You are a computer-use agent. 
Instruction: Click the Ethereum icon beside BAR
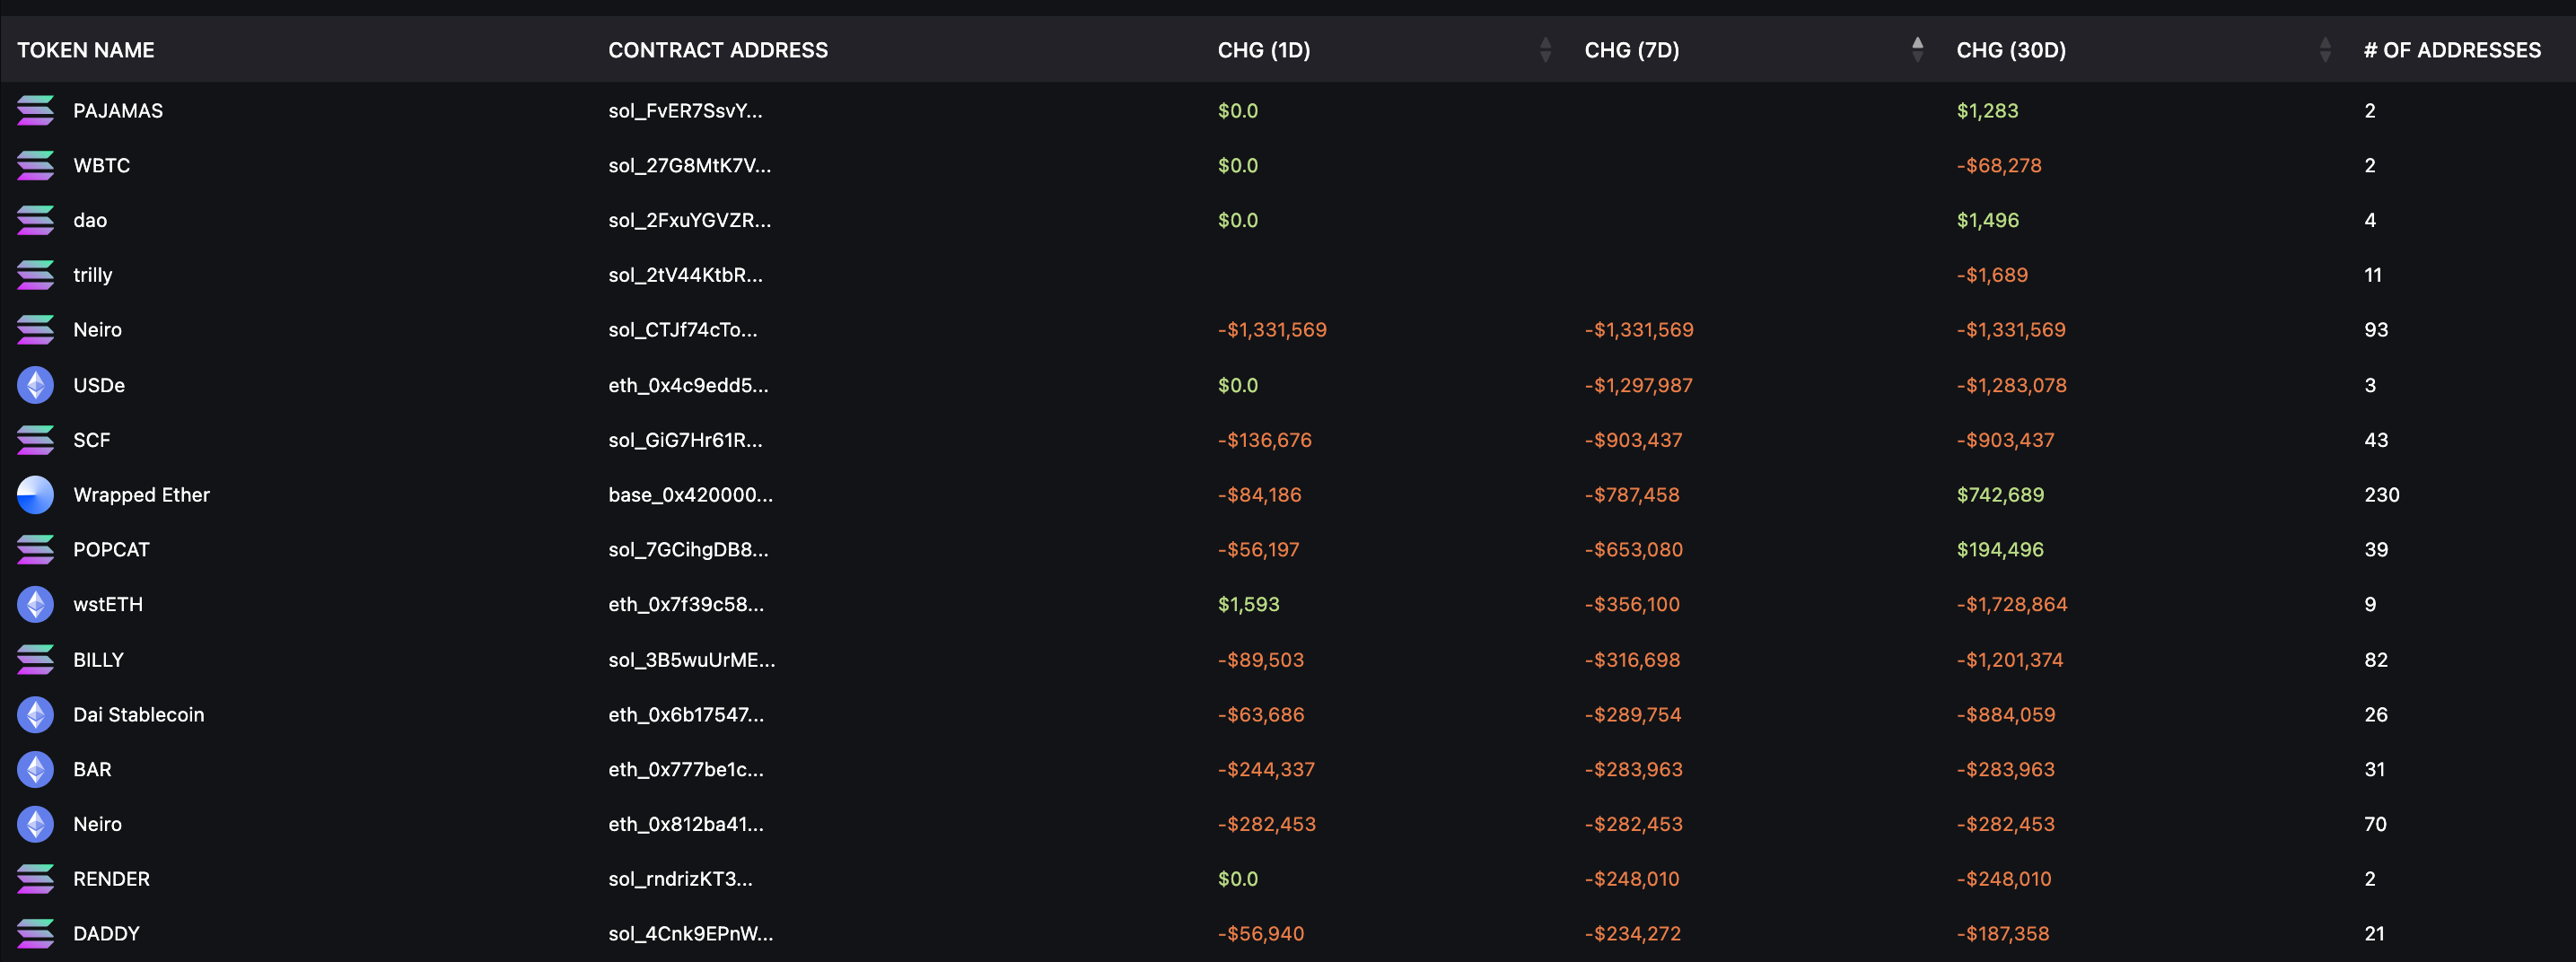35,770
